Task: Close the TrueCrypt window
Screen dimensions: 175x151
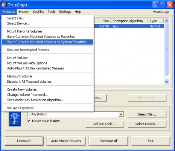Action: (170, 5)
